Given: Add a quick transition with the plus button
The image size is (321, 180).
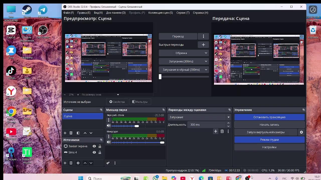Looking at the screenshot, I should (x=203, y=45).
